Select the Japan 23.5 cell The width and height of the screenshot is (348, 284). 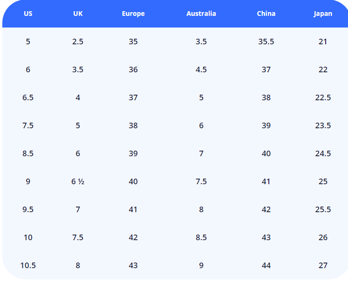pyautogui.click(x=323, y=125)
